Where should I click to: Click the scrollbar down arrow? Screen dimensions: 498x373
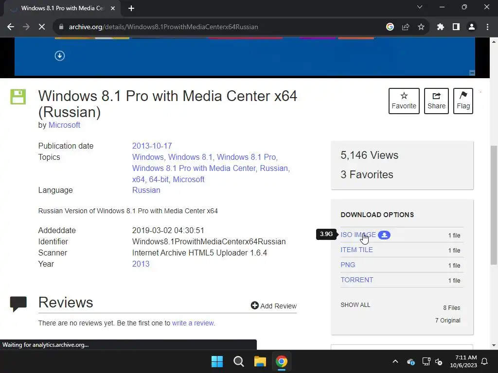[494, 345]
